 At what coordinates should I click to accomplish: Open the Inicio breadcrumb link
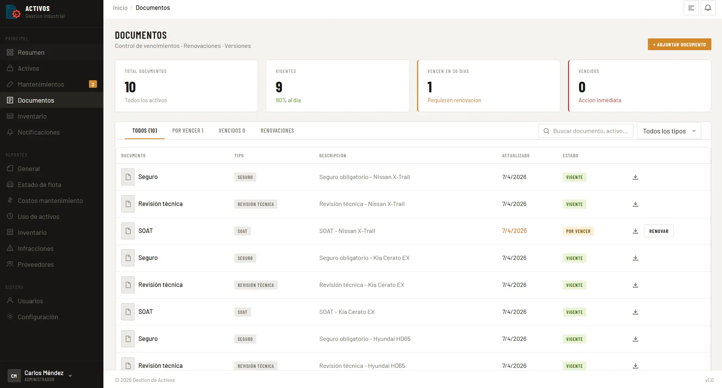(120, 8)
